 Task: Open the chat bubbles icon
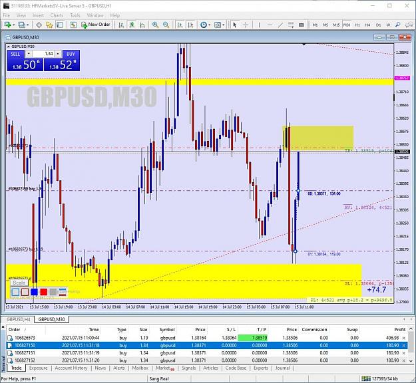(409, 25)
